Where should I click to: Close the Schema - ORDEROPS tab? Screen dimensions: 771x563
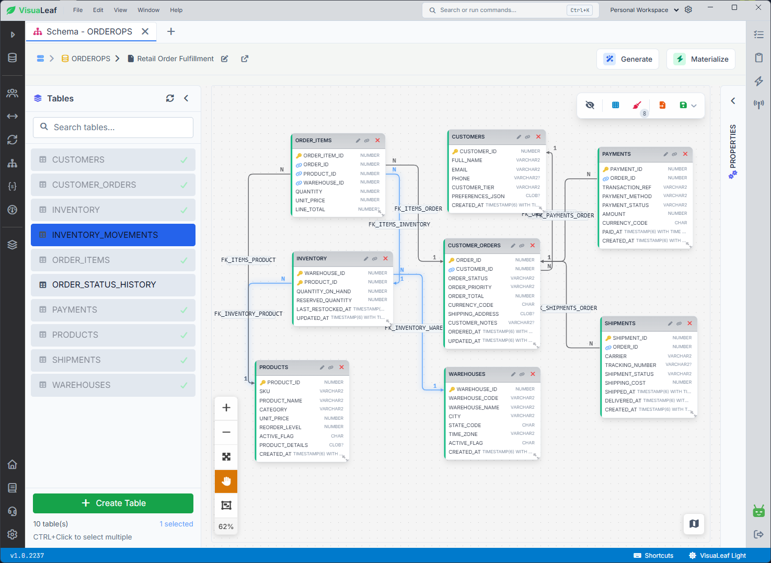coord(145,31)
